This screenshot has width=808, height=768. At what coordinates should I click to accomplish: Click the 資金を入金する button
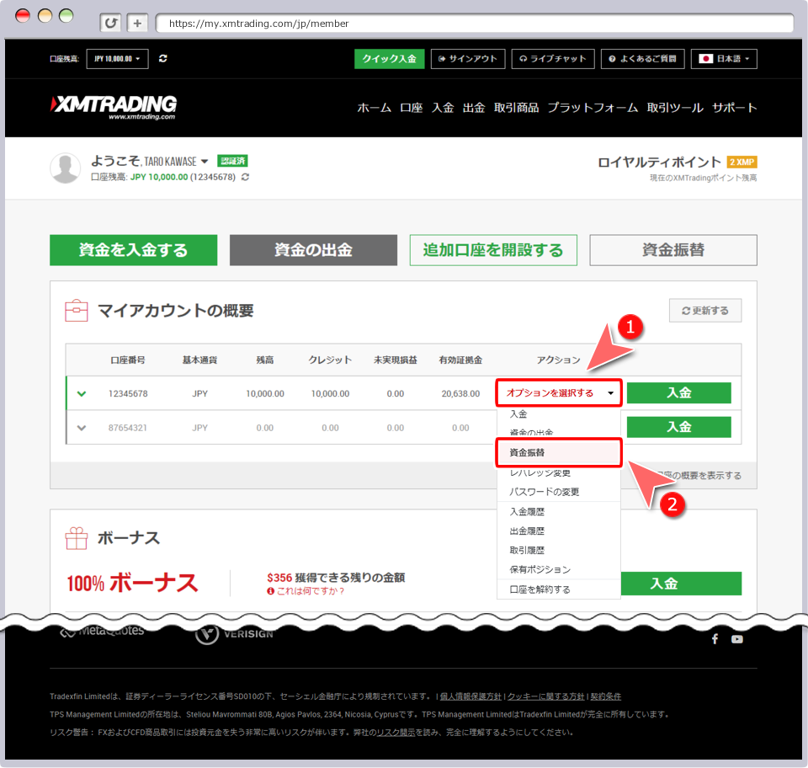pyautogui.click(x=134, y=250)
